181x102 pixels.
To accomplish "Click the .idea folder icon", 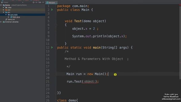I will click(6, 8).
